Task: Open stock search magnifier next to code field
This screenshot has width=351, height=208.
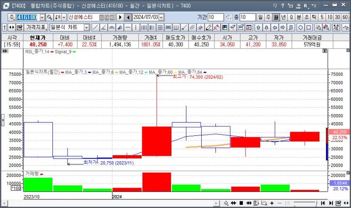Action: [x=50, y=17]
